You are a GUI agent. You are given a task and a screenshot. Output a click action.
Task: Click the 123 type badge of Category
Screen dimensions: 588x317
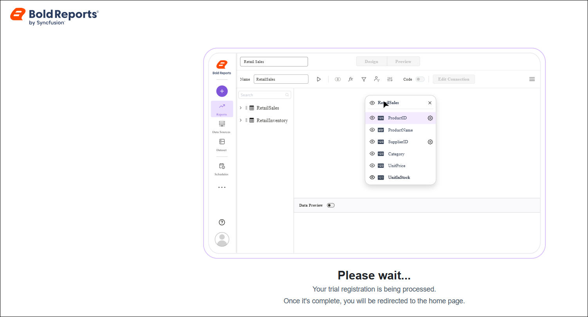(x=381, y=154)
